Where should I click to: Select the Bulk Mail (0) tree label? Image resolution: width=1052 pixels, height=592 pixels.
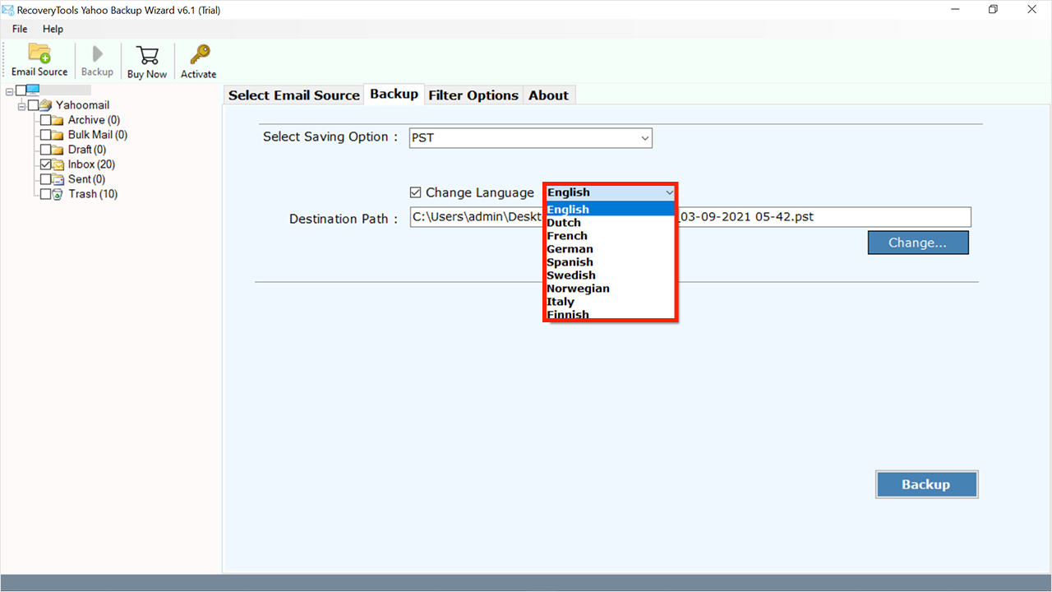coord(98,135)
